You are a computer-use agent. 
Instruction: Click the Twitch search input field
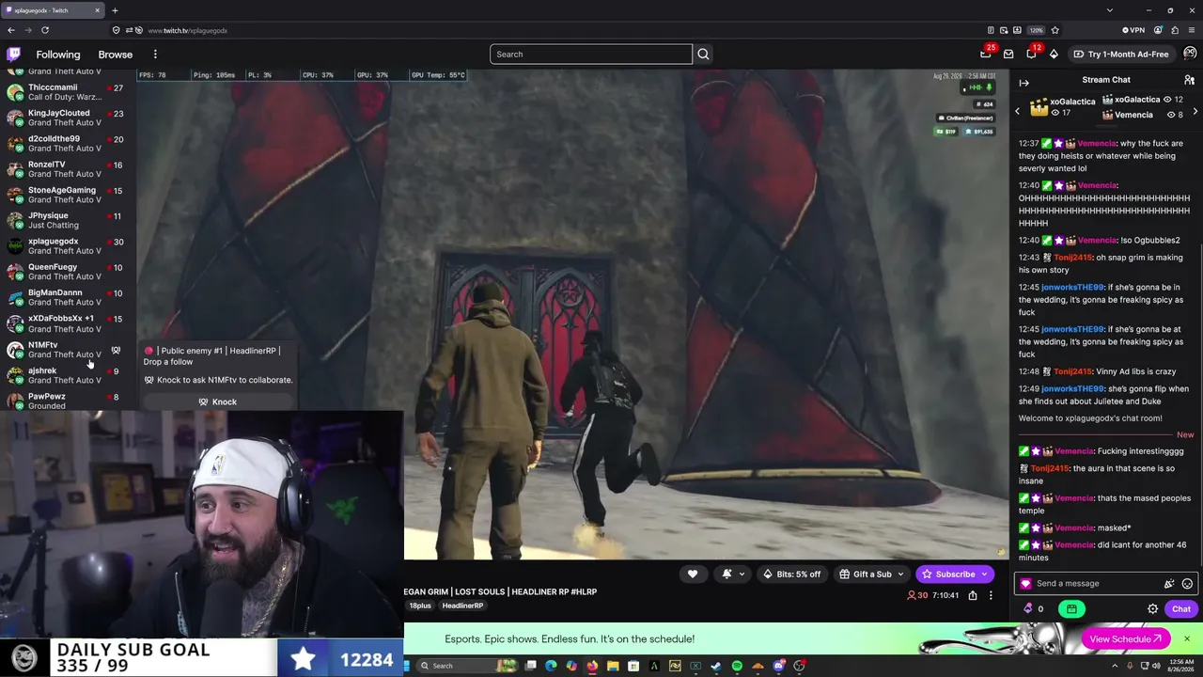590,55
